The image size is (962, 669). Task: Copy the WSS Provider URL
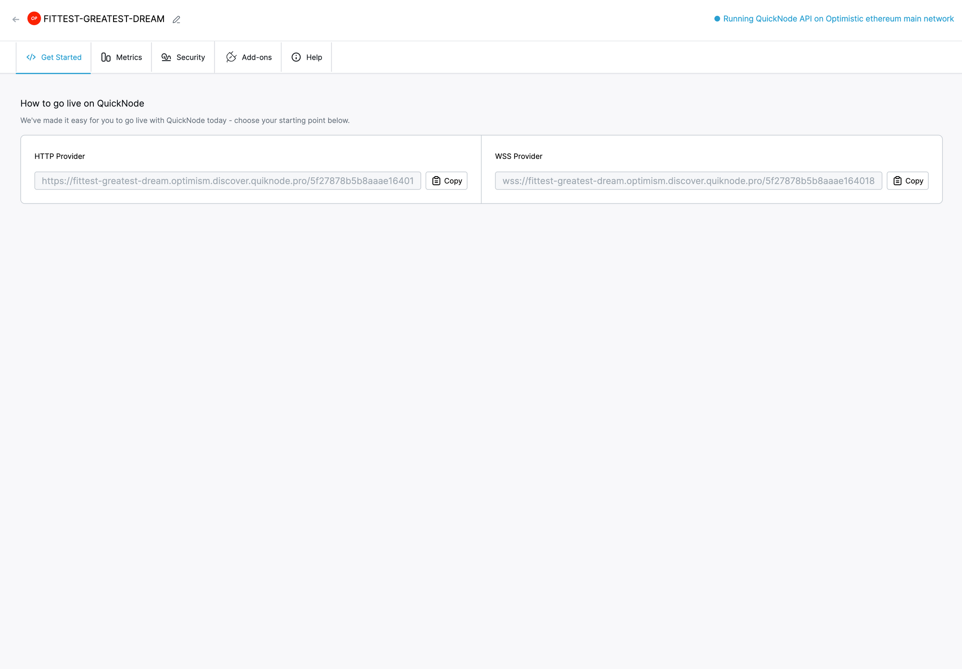[907, 181]
